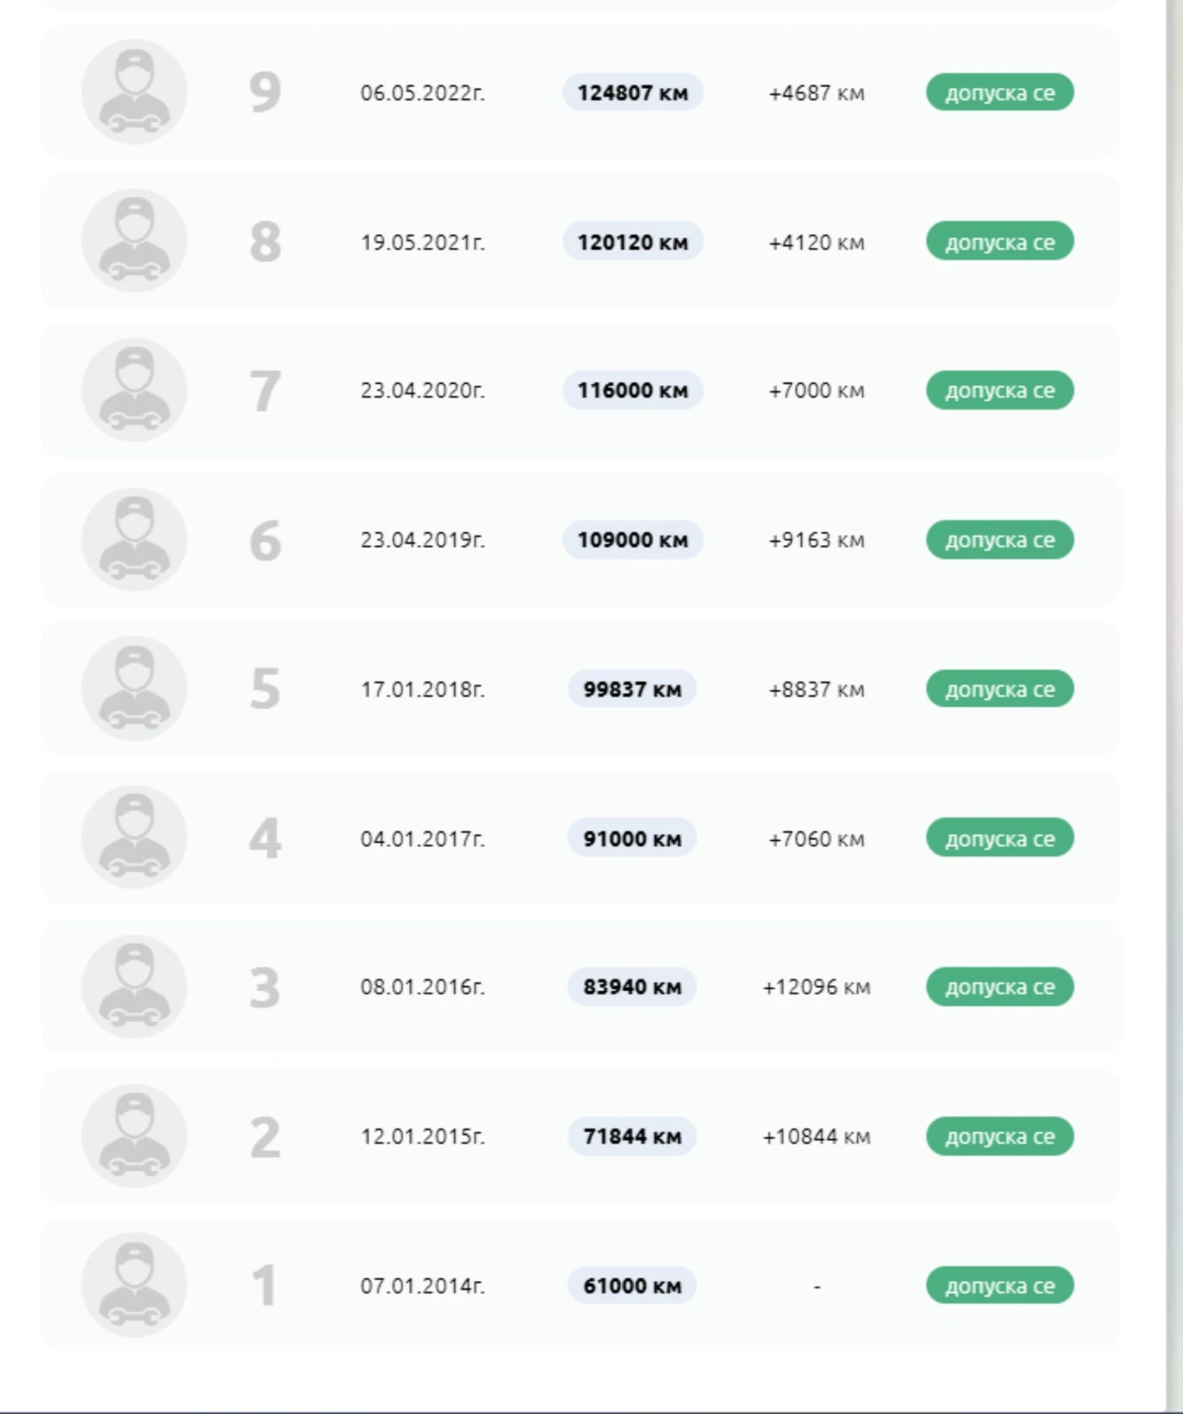Screen dimensions: 1183x1414
Task: Click the mechanic avatar icon for inspection 4
Action: (134, 838)
